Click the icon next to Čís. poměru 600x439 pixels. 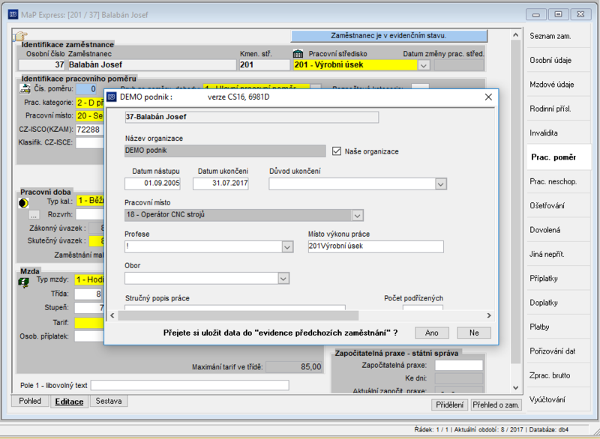[x=25, y=88]
